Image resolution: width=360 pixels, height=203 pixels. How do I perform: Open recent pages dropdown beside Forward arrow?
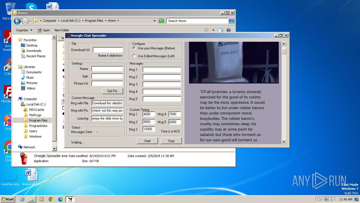coord(30,21)
